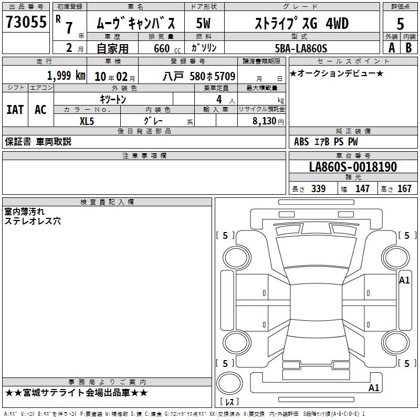
Task: Click lot number 73055
Action: 26,22
